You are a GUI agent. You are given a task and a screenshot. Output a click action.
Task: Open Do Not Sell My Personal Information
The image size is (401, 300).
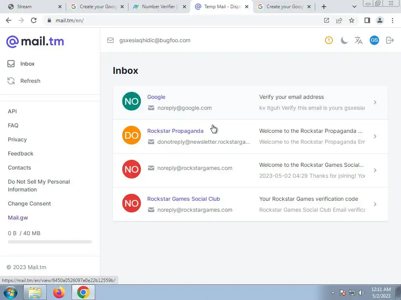tap(39, 186)
